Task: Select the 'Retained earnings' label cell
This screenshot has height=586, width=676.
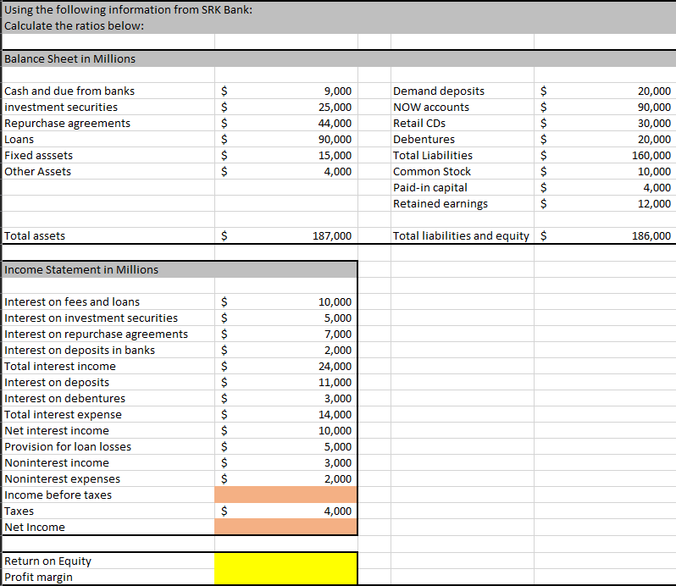Action: [x=463, y=203]
